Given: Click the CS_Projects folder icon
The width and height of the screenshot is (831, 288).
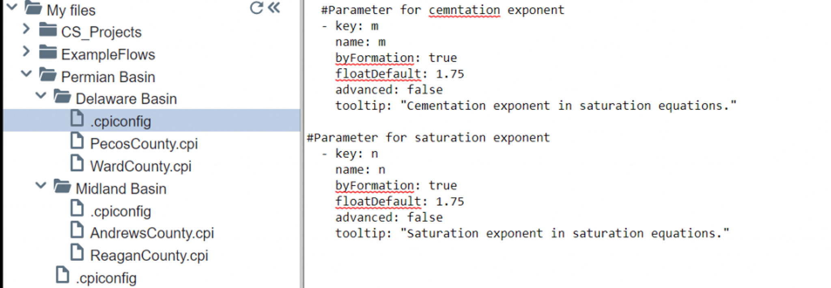Looking at the screenshot, I should pyautogui.click(x=48, y=30).
